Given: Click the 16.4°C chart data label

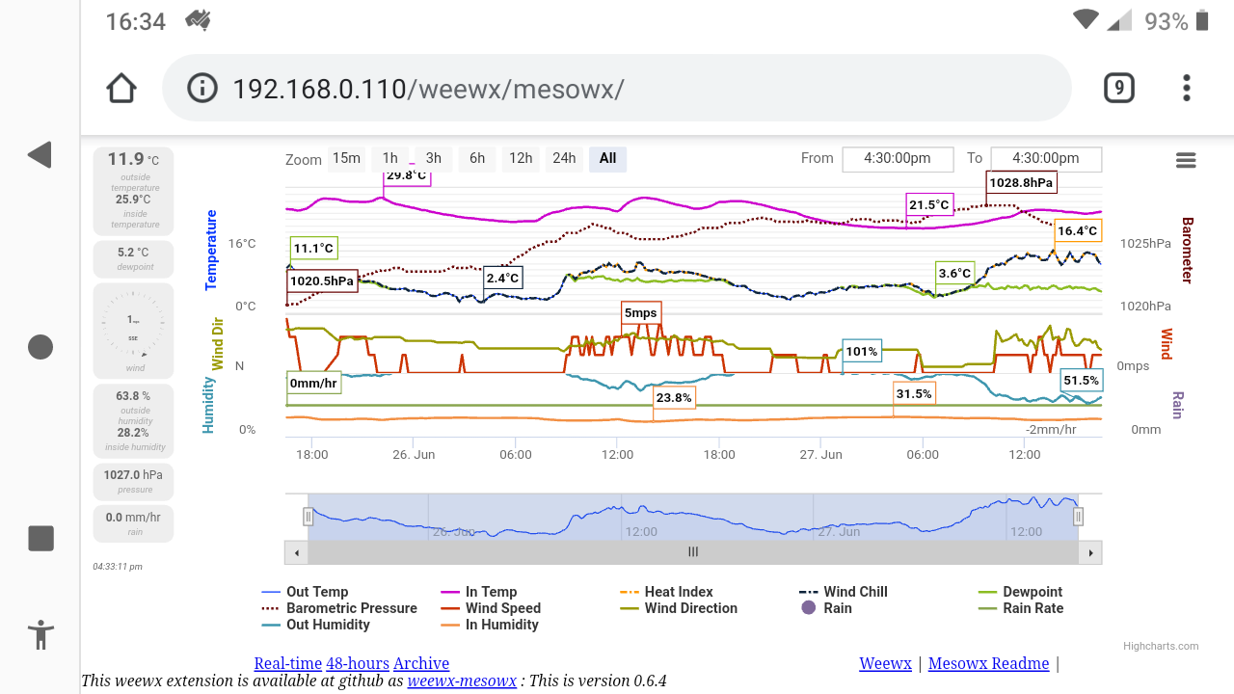Looking at the screenshot, I should pos(1077,230).
